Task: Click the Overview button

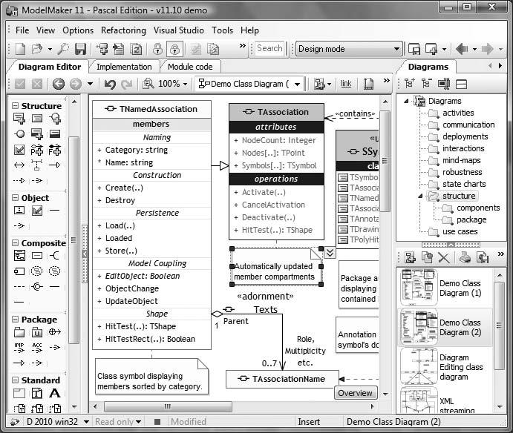Action: 356,393
